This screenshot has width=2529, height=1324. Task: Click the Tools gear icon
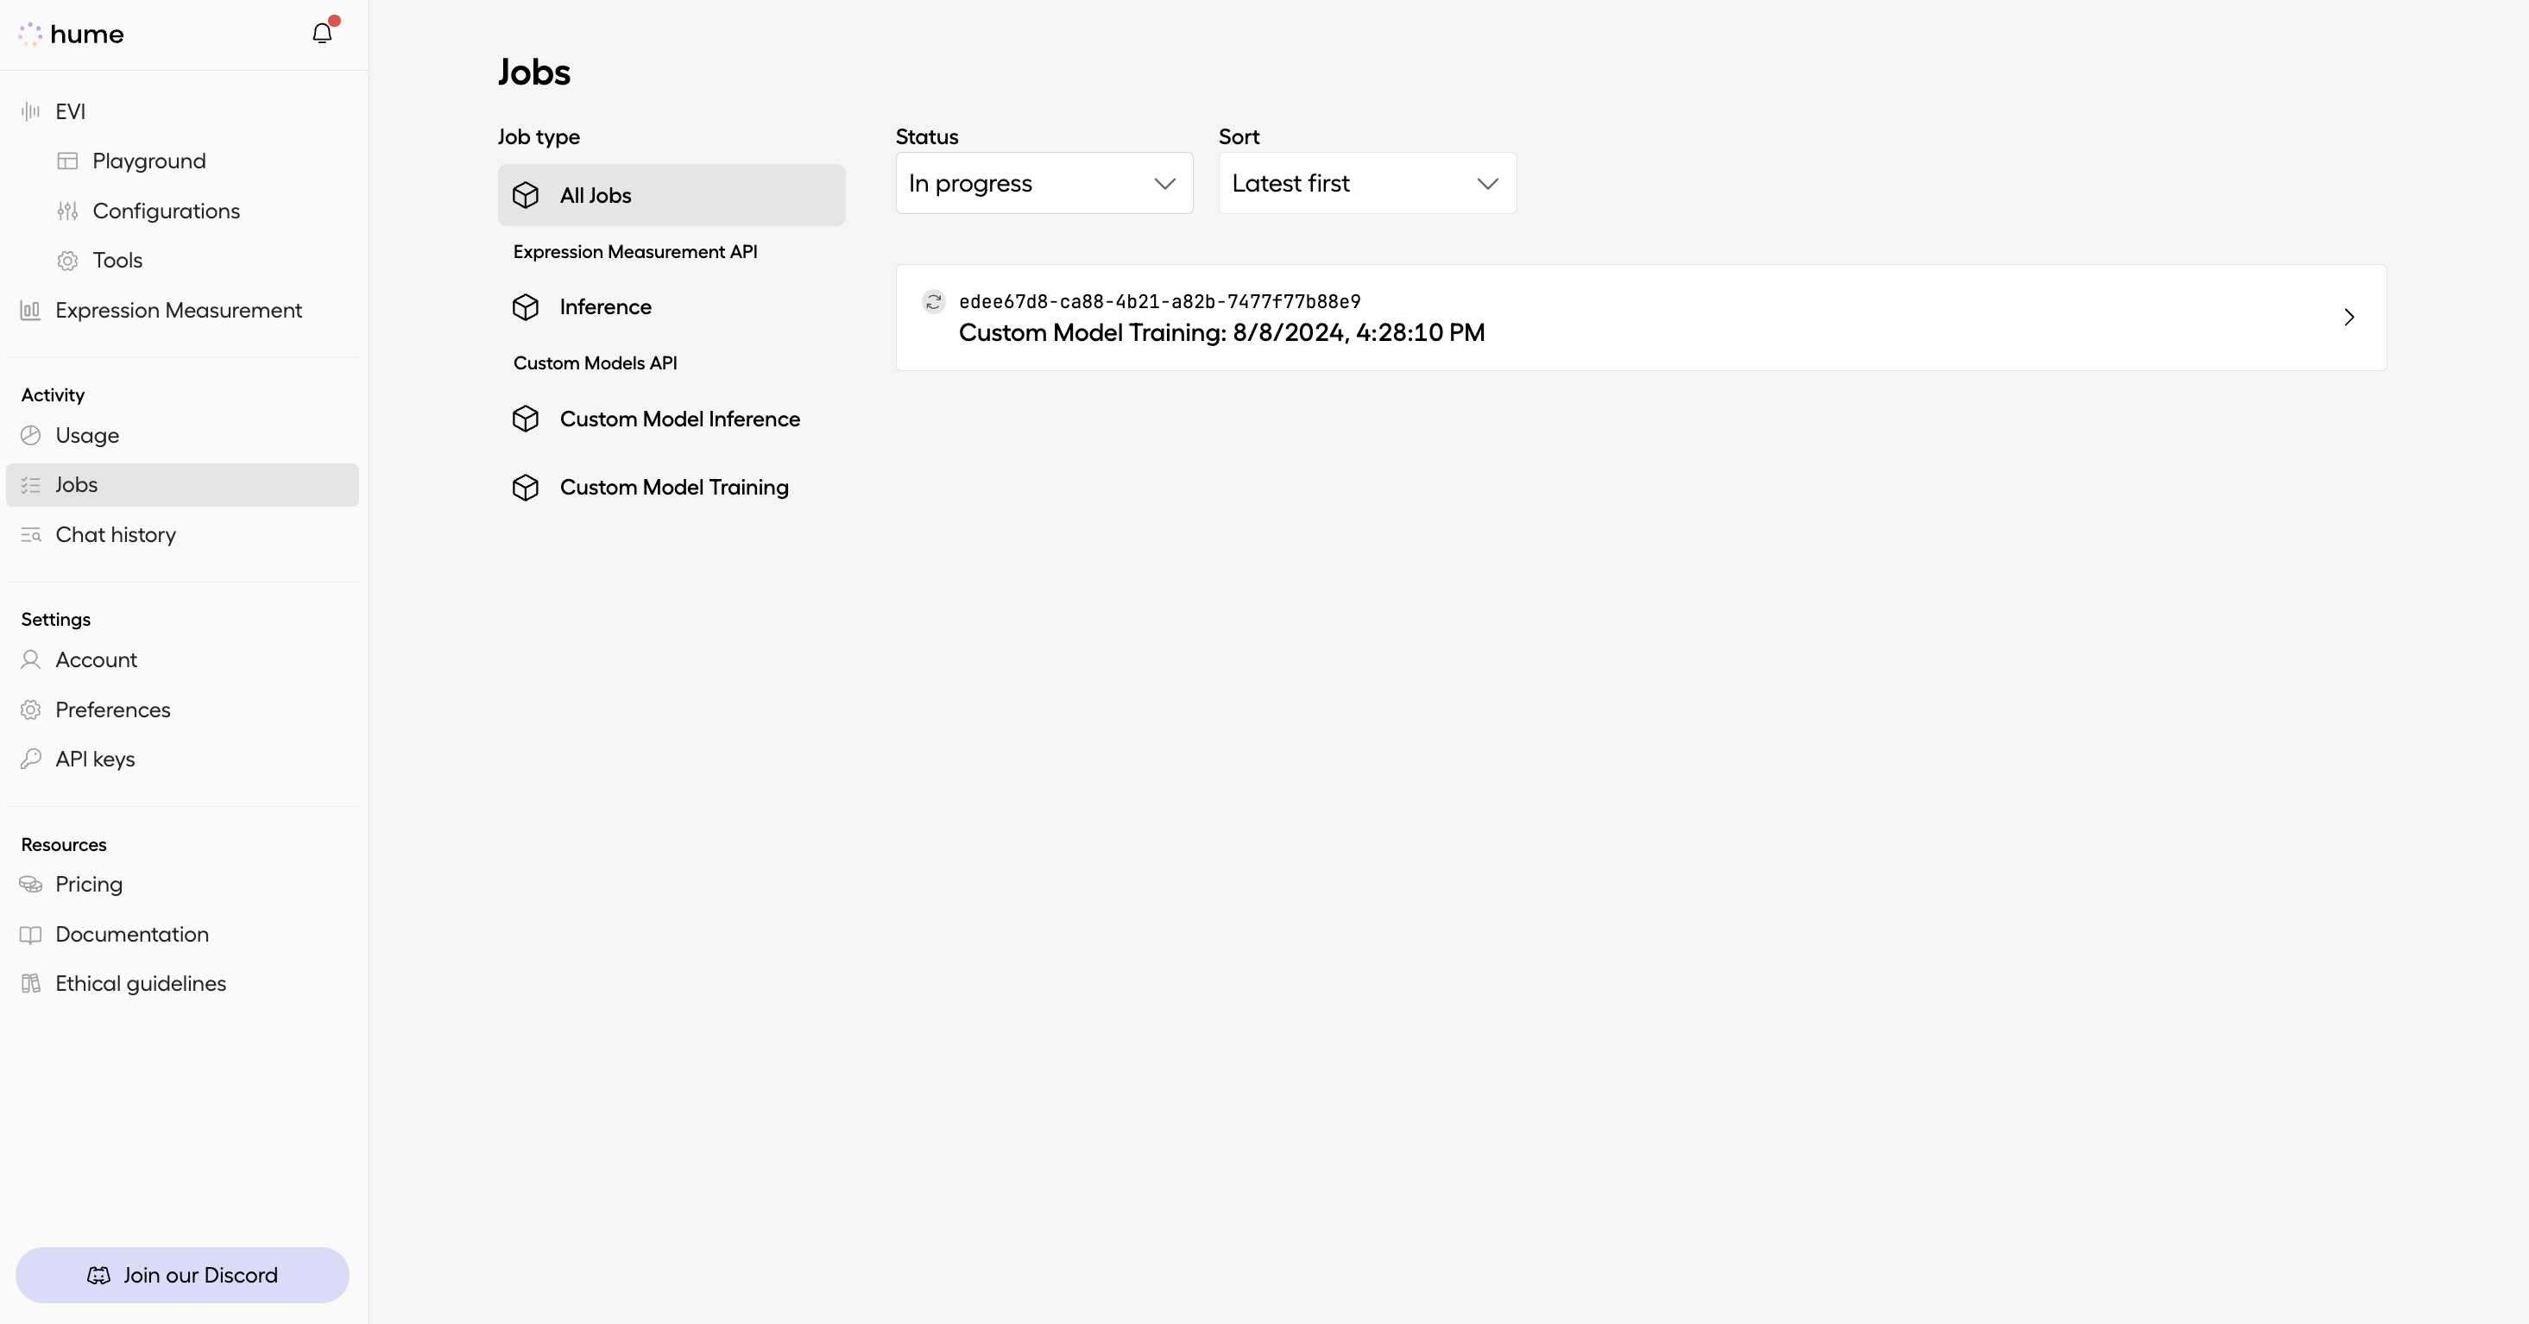66,260
